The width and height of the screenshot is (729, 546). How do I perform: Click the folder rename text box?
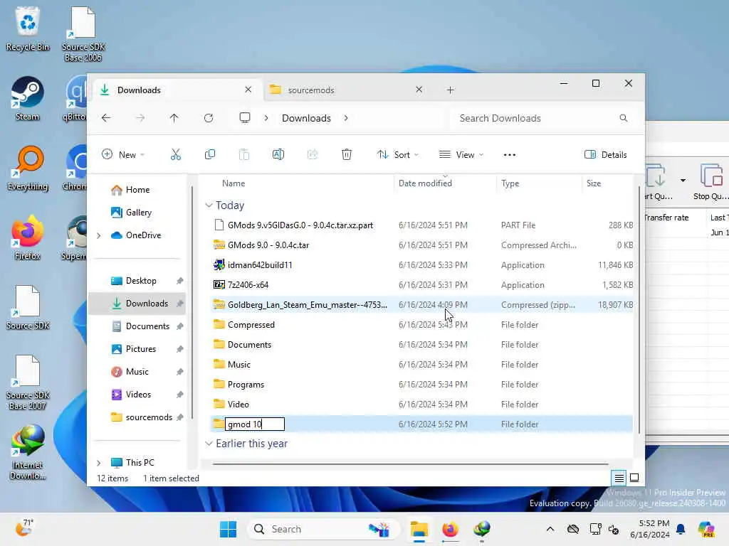point(255,424)
